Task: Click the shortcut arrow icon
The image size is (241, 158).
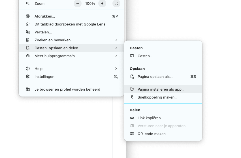Action: click(x=132, y=97)
